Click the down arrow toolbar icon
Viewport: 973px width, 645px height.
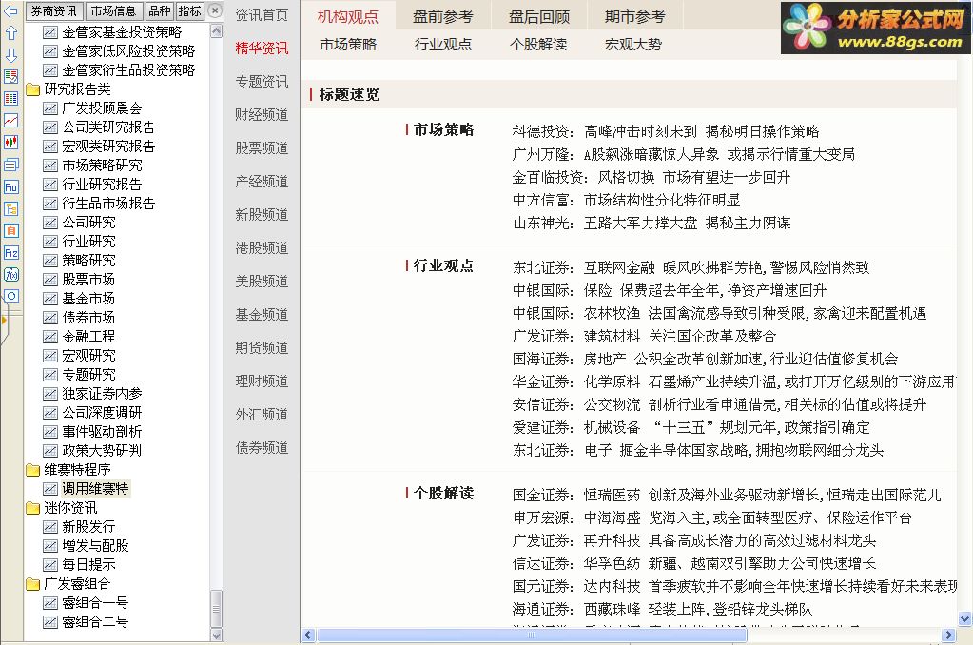[10, 54]
